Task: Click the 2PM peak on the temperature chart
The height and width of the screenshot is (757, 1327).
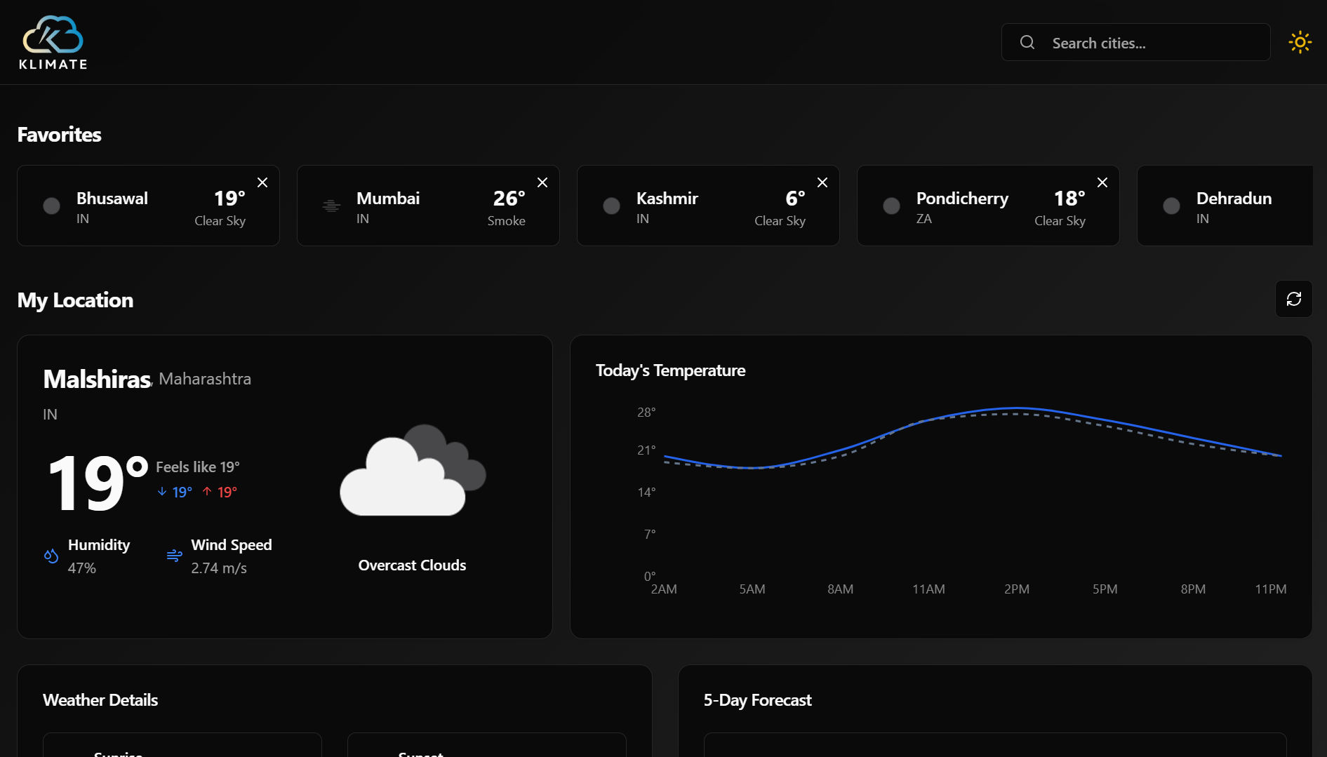Action: [1018, 409]
